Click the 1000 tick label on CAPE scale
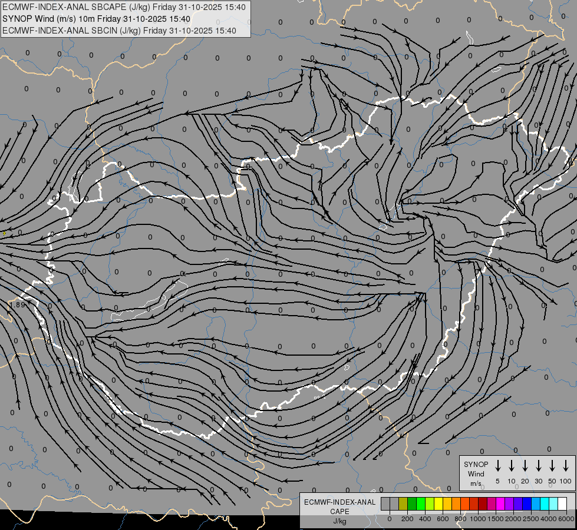 (478, 519)
